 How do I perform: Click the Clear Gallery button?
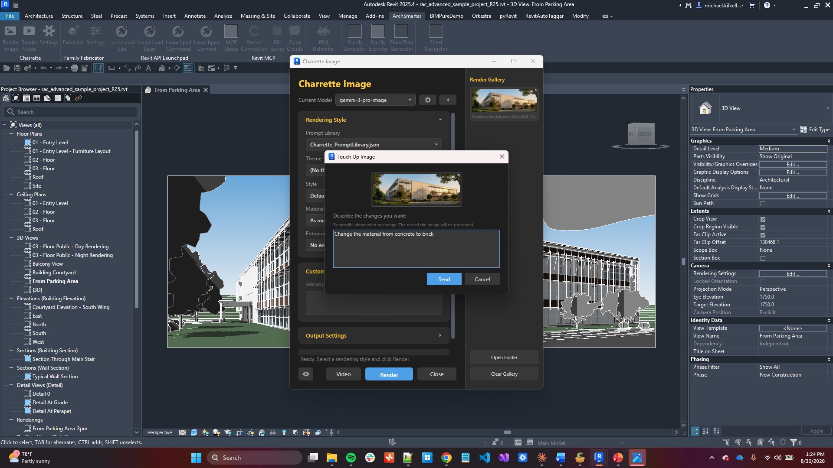click(x=504, y=374)
